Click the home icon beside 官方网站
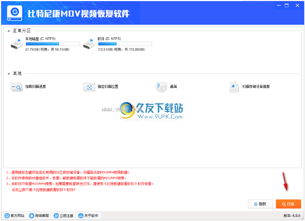Screen dimensions: 305x221 [x=7, y=215]
